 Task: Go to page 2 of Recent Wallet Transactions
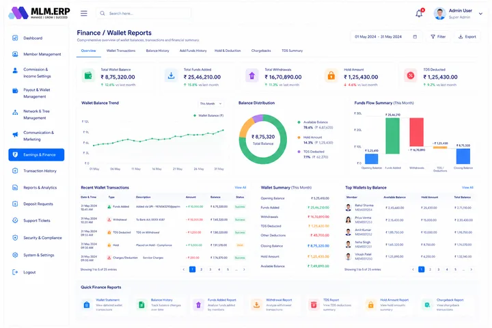(x=202, y=269)
